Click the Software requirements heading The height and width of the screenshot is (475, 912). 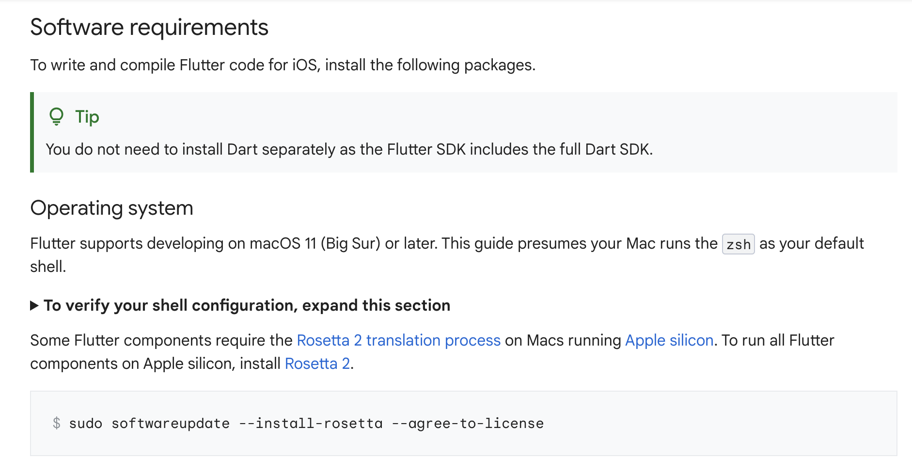click(149, 27)
